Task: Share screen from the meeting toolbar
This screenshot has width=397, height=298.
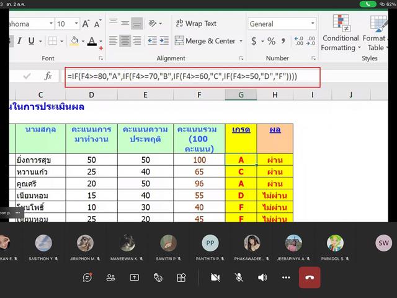Action: pos(134,278)
